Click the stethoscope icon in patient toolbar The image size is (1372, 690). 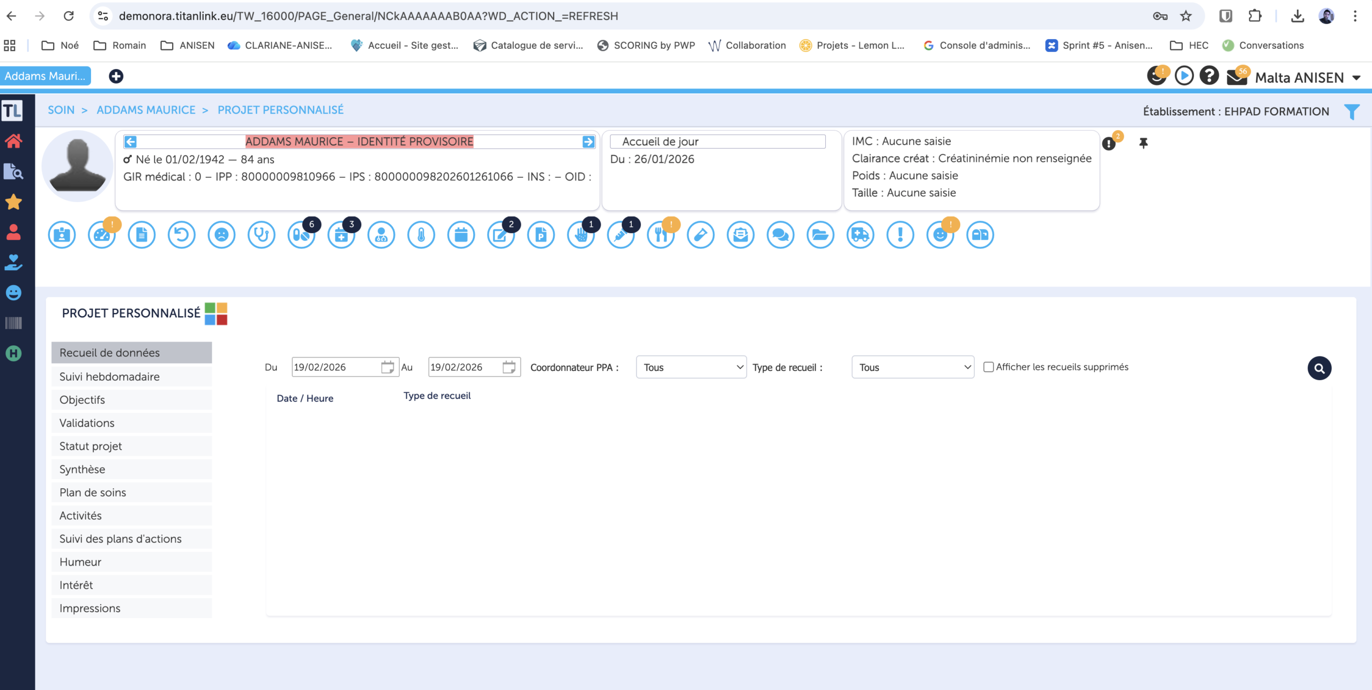pos(261,235)
